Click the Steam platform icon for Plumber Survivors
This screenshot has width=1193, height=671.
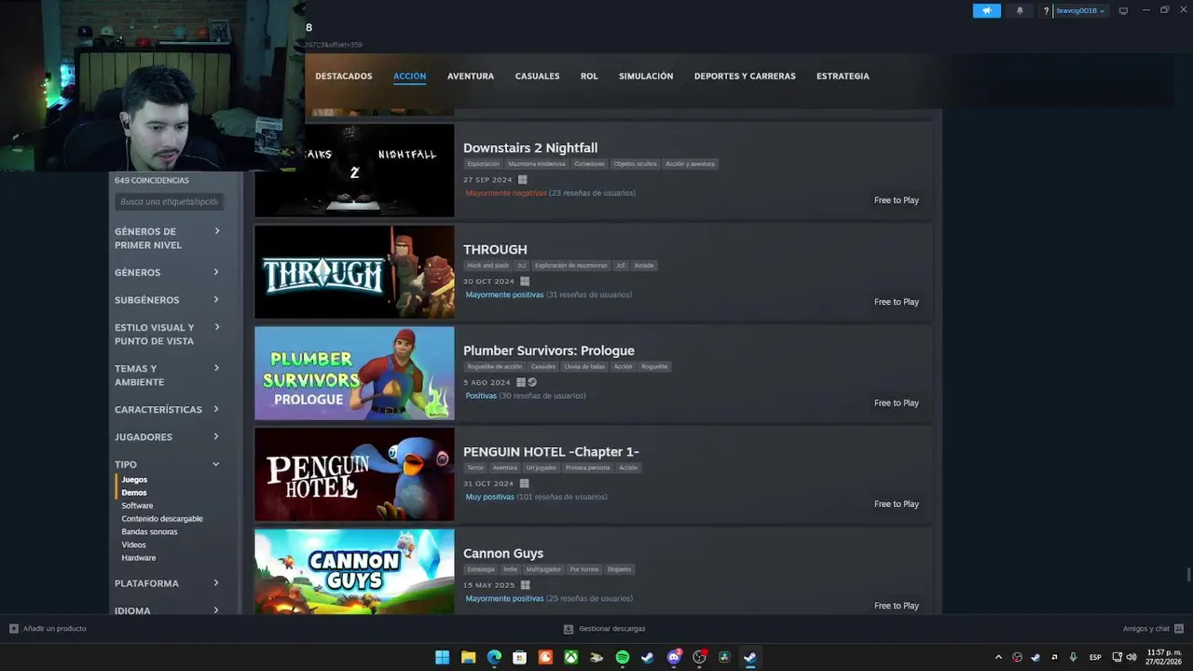533,382
